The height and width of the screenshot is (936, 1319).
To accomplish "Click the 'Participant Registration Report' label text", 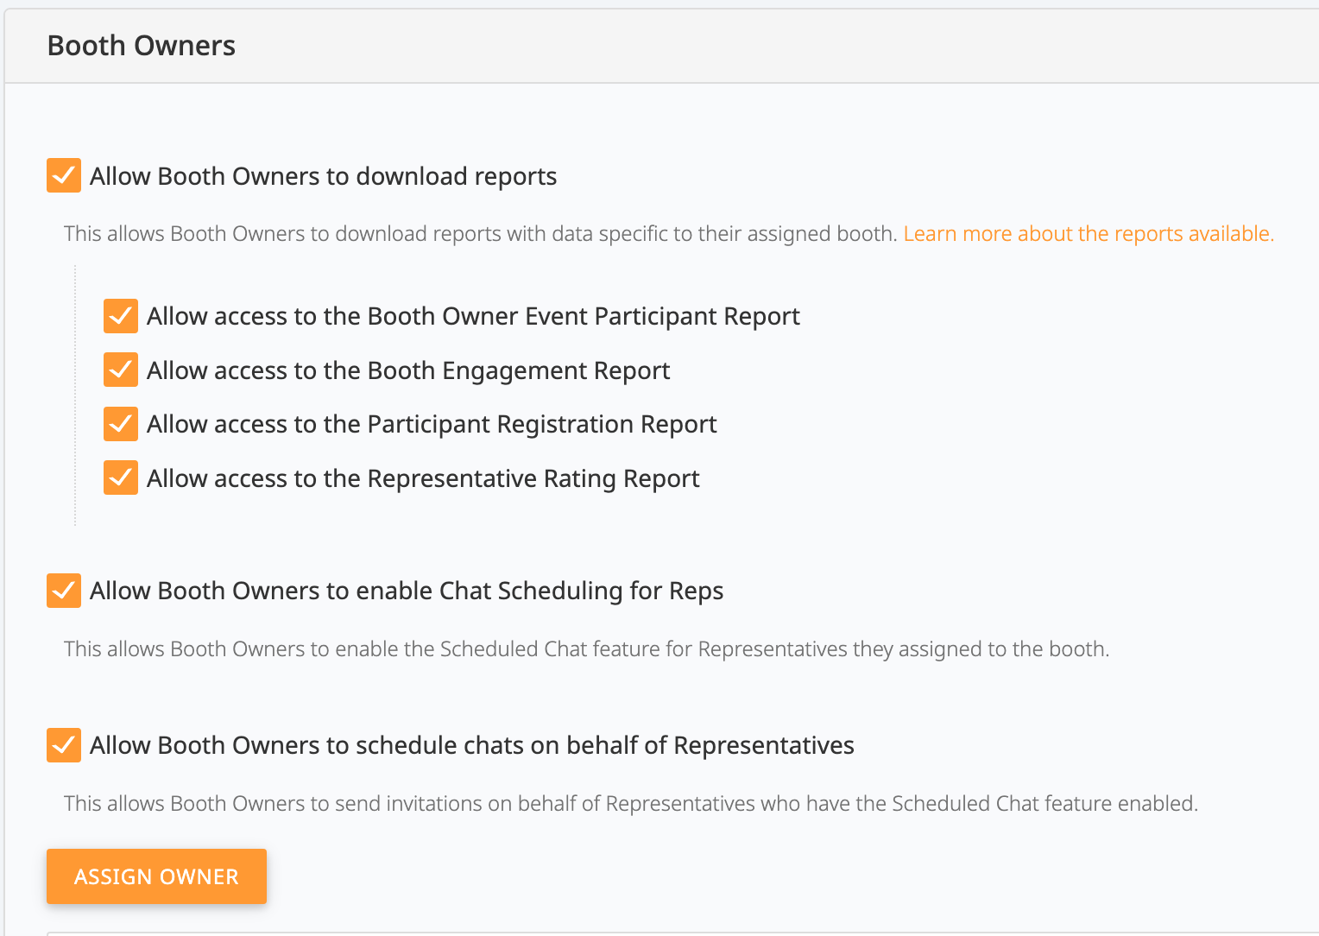I will [432, 425].
